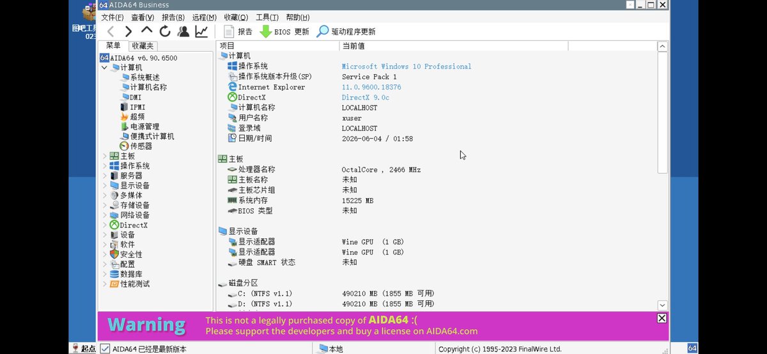Expand the 操作系统 tree node
The image size is (767, 354).
pyautogui.click(x=105, y=165)
